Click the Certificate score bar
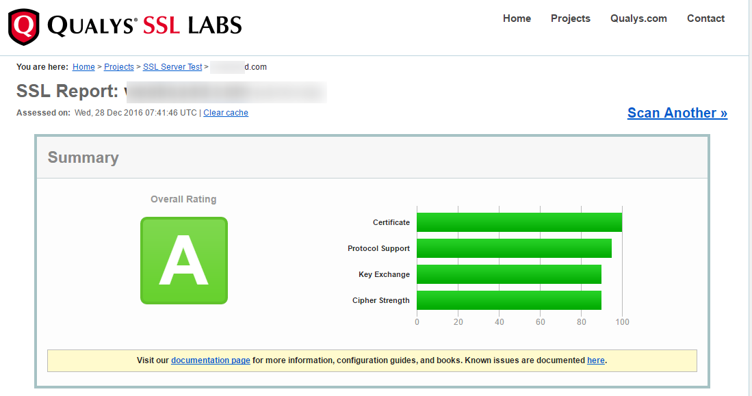 coord(519,222)
